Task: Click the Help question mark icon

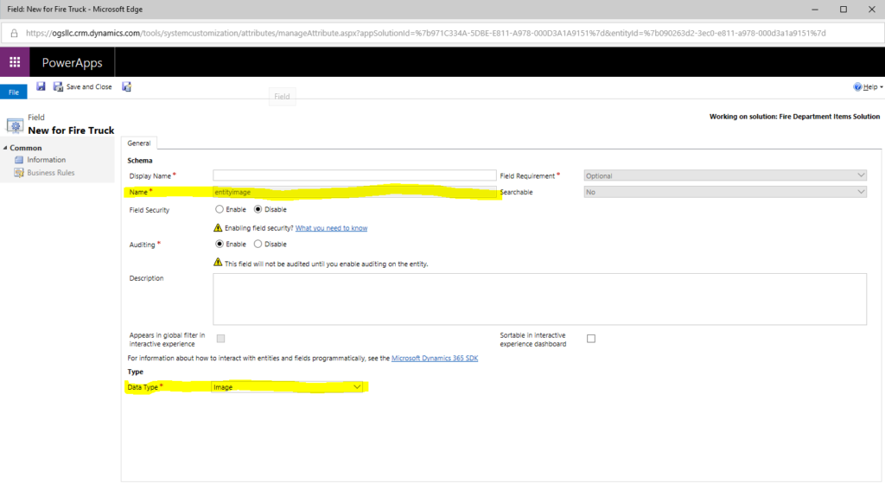Action: coord(857,86)
